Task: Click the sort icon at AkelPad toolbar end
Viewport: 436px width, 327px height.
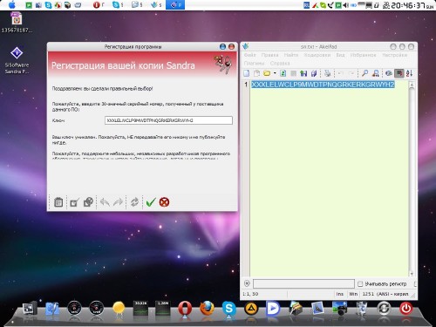Action: (410, 73)
